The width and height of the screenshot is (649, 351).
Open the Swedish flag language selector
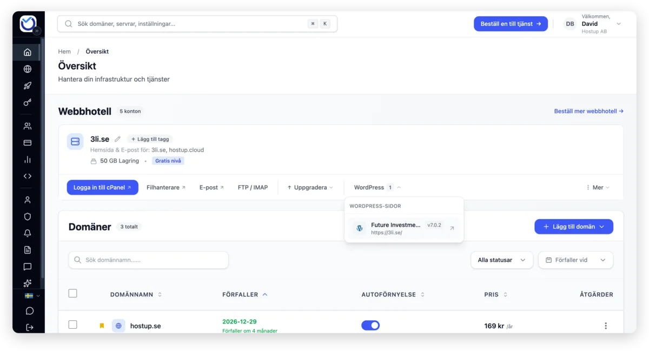coord(32,296)
